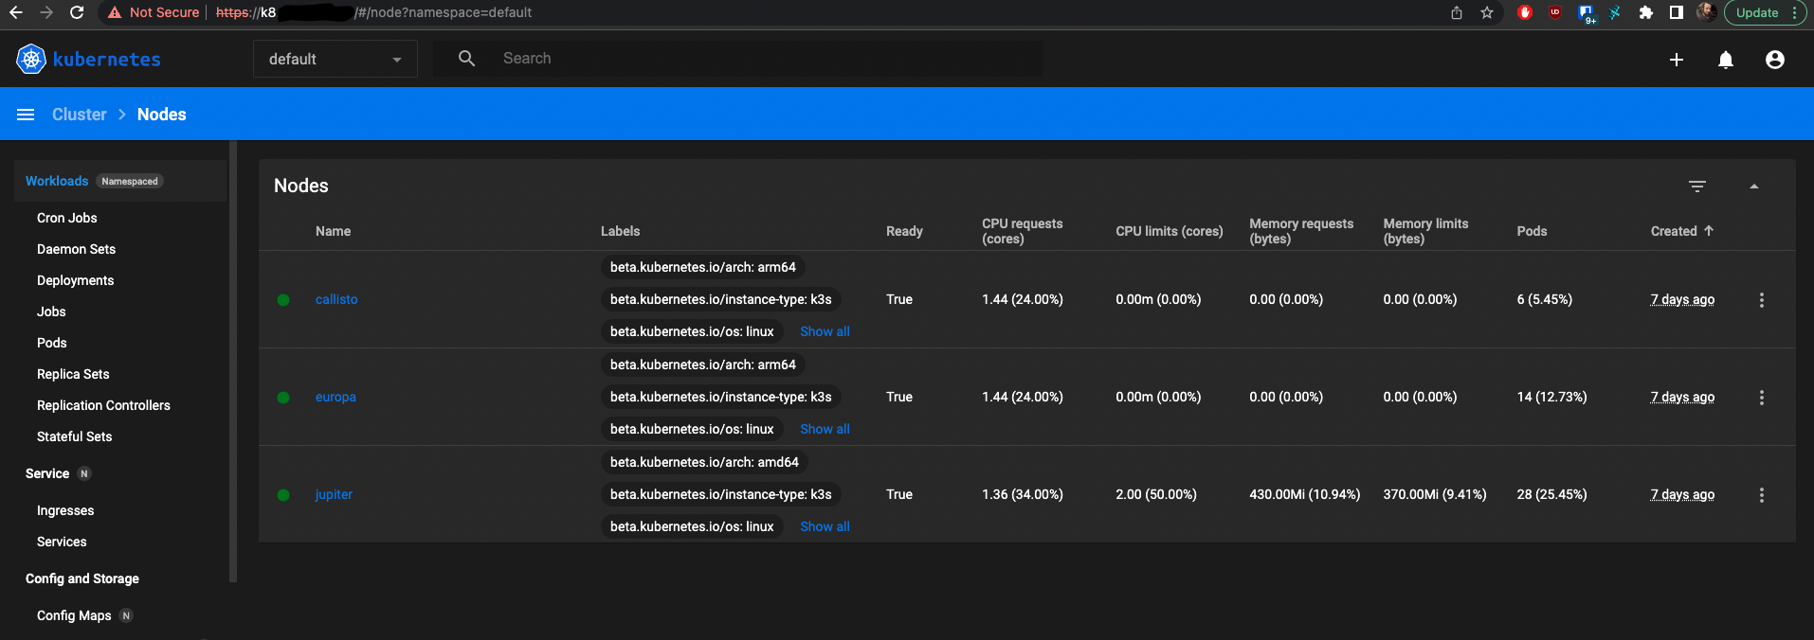Collapse the Nodes card arrow
Viewport: 1814px width, 640px height.
[x=1753, y=187]
